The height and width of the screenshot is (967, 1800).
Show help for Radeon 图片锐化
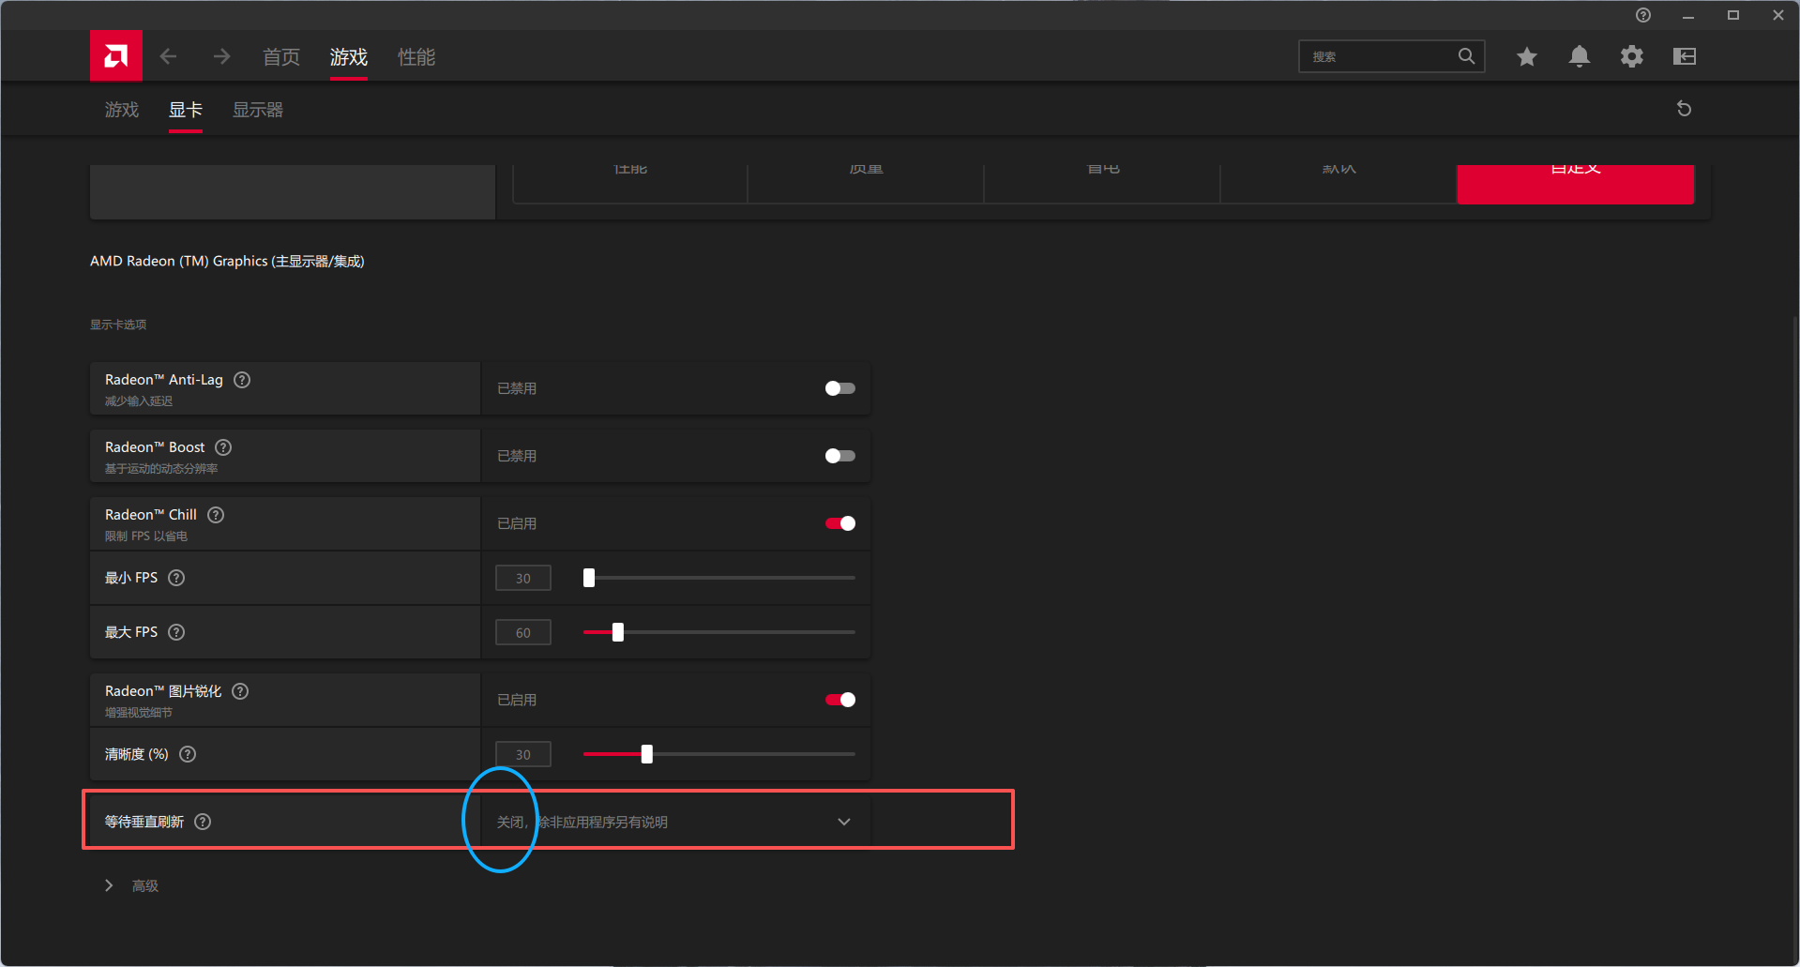pyautogui.click(x=240, y=691)
